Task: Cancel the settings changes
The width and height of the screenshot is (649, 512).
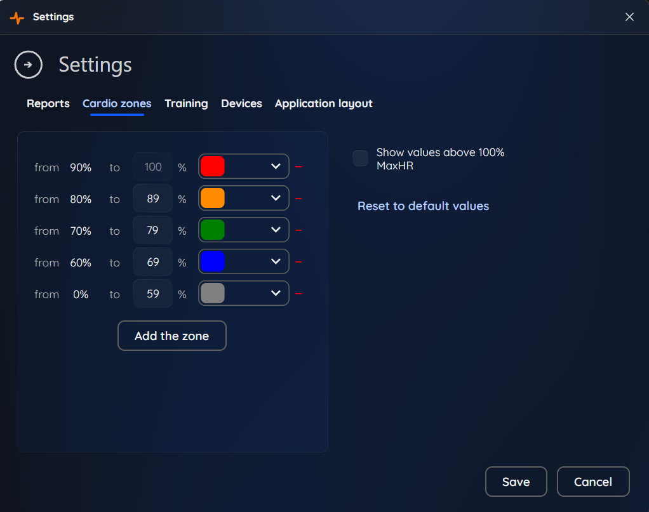Action: click(x=593, y=482)
